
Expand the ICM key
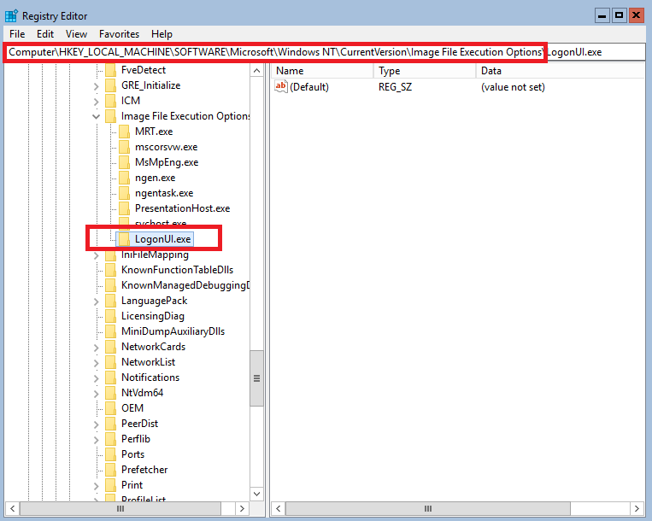tap(96, 102)
